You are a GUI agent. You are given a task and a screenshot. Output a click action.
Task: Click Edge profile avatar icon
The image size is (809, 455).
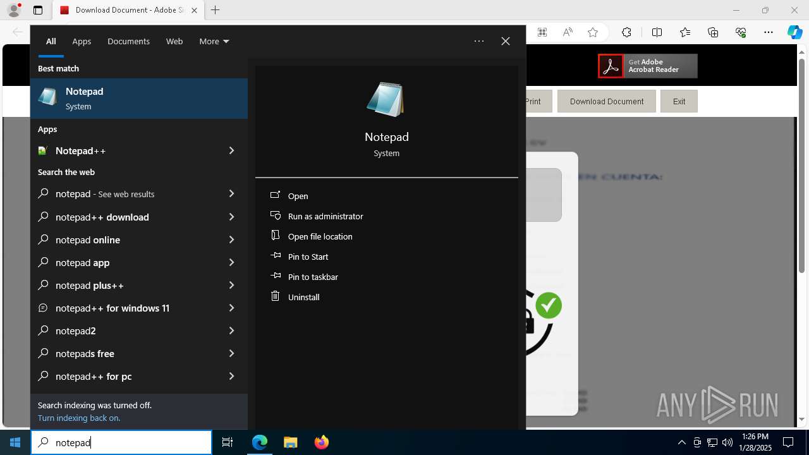pos(14,9)
